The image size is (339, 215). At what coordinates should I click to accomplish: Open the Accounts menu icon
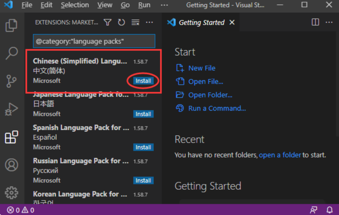(x=11, y=165)
